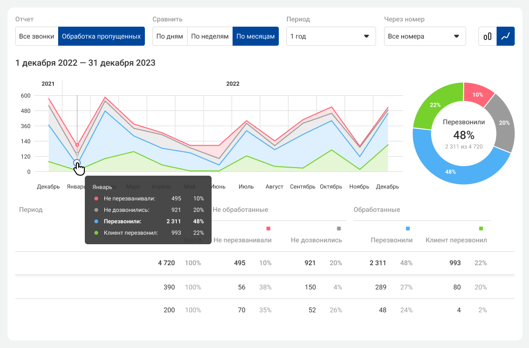Screen dimensions: 529x348
Task: Click blue square above Перезвонили column
Action: coord(407,229)
